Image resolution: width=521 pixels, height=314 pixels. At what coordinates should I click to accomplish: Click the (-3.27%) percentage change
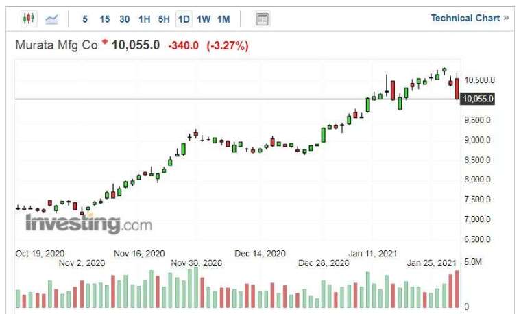tap(228, 45)
